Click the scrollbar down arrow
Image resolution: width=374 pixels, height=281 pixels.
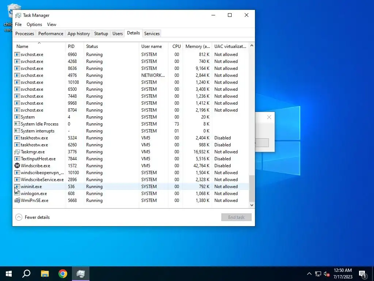(x=252, y=205)
